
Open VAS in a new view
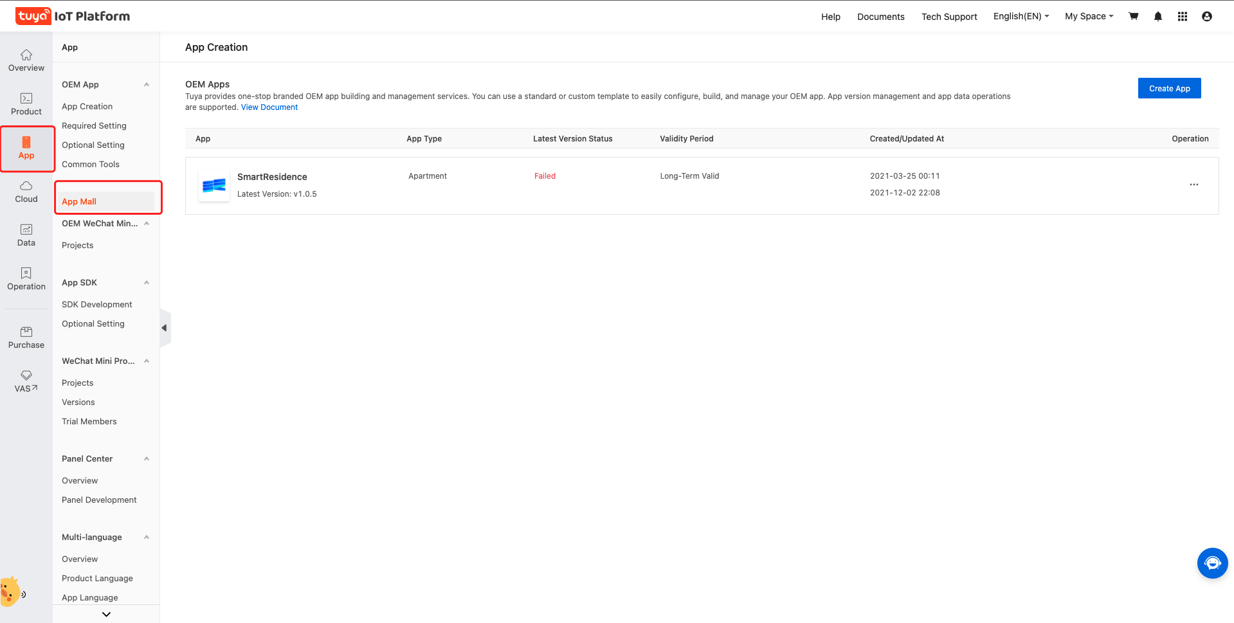tap(26, 381)
